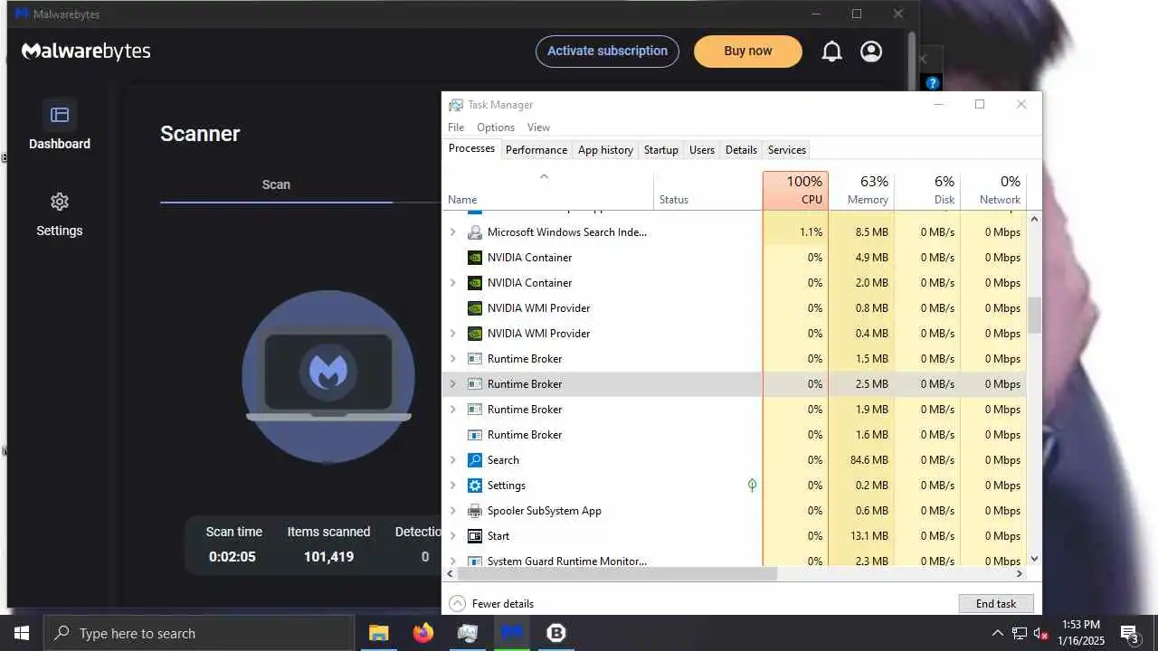
Task: Sort processes by Network column header
Action: (x=993, y=190)
